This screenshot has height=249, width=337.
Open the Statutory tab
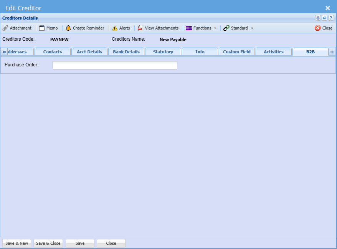coord(163,52)
